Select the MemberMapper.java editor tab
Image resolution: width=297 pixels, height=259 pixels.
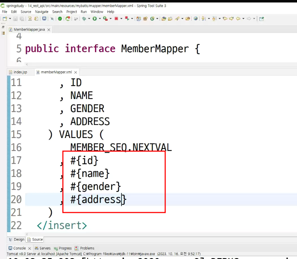point(29,29)
